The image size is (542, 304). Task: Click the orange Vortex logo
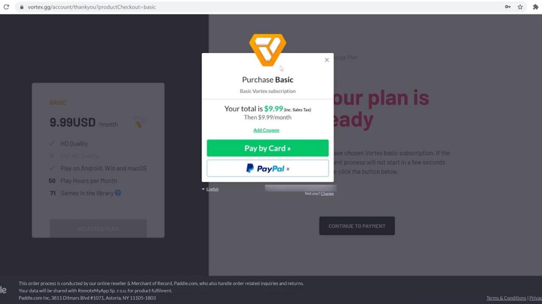(267, 49)
